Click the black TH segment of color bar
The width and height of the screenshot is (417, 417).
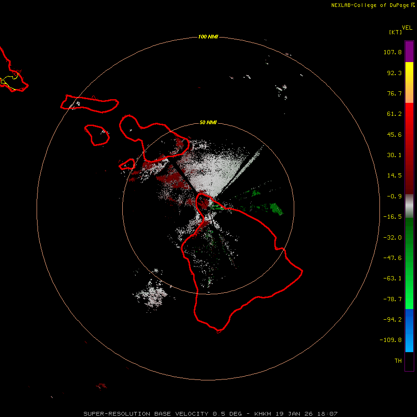[x=409, y=361]
